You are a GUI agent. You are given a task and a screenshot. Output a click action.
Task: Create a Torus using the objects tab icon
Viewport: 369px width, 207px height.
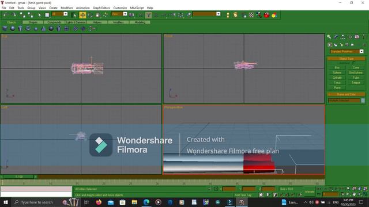tap(28, 29)
